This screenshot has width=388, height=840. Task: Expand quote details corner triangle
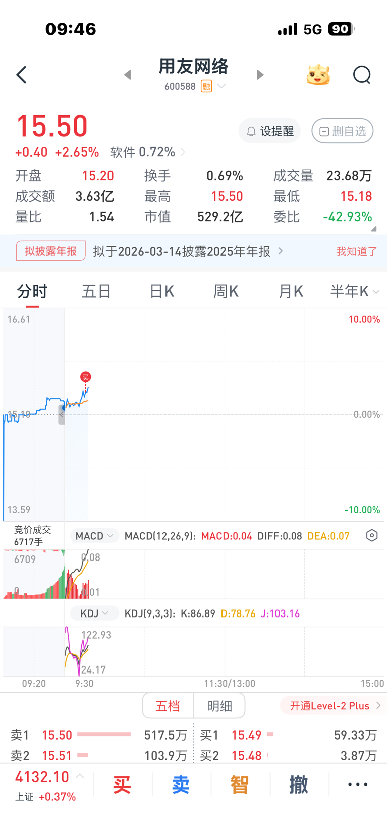point(374,229)
